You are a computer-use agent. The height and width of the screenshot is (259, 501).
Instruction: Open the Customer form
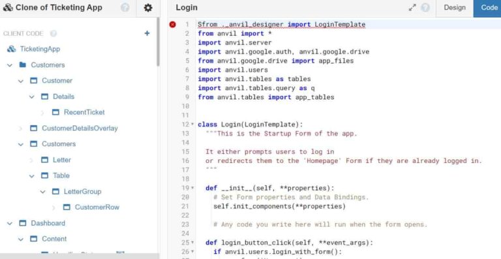pos(57,80)
